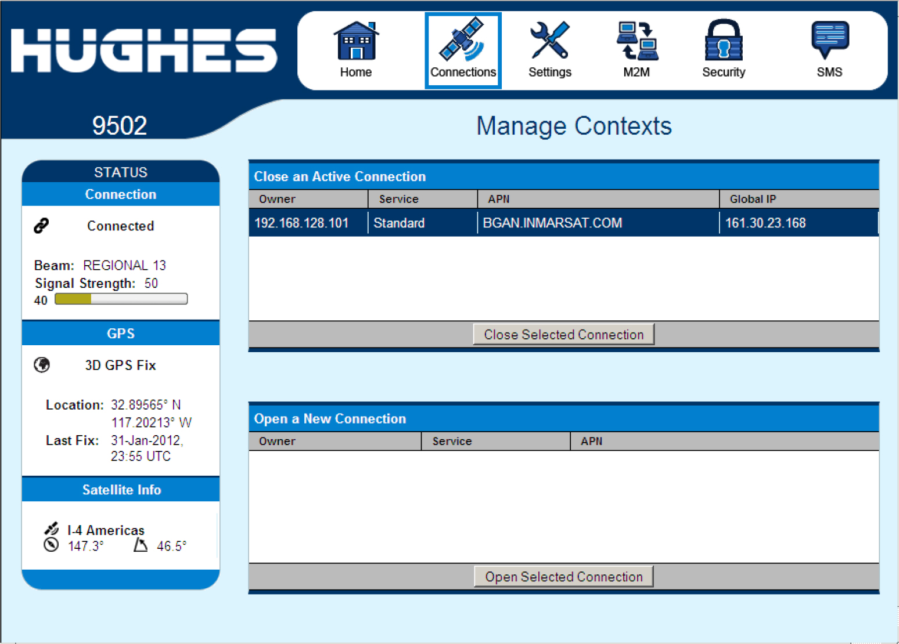Screen dimensions: 899x644
Task: Click the satellite icon beside I-4 Americas
Action: coord(52,529)
